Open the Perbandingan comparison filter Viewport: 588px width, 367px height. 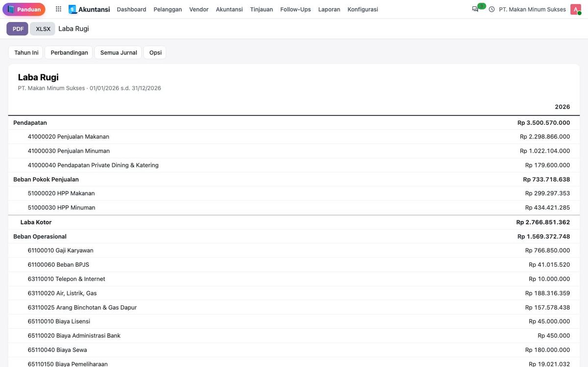click(x=69, y=52)
